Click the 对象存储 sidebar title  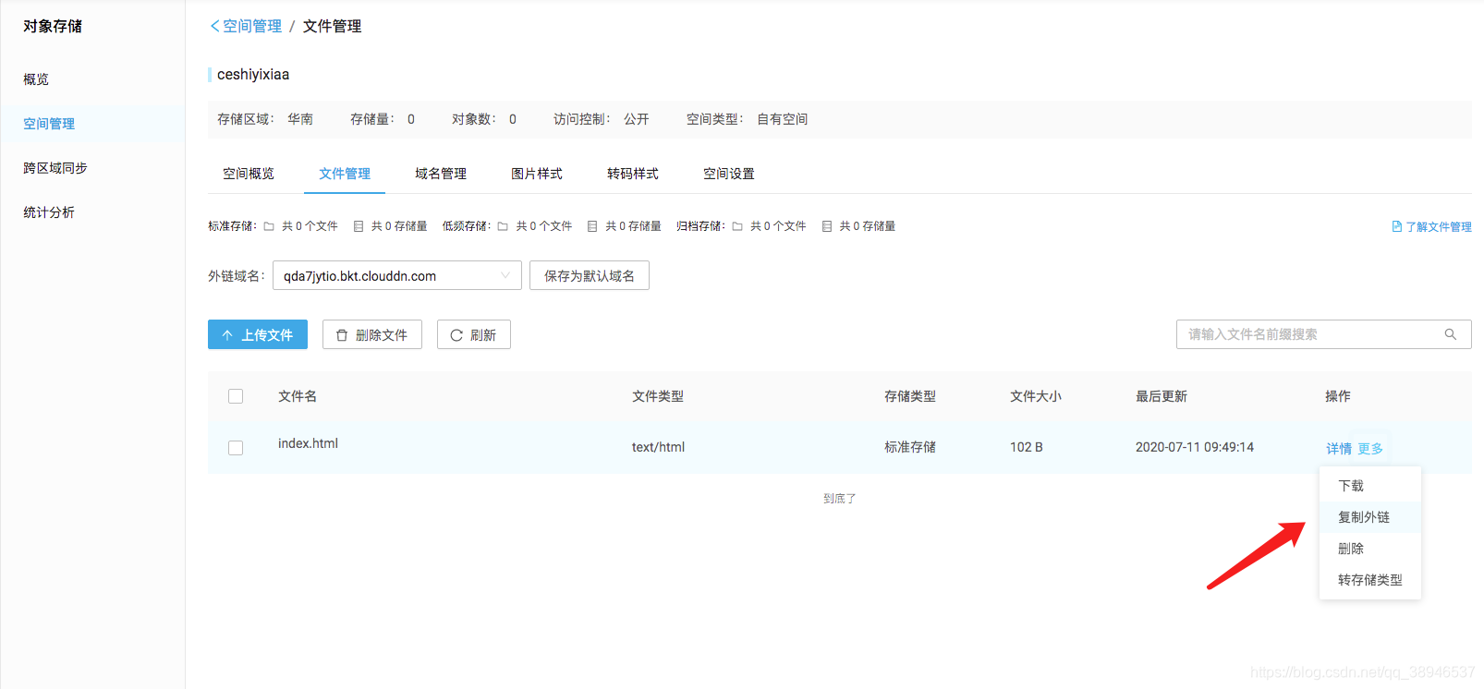click(x=53, y=26)
